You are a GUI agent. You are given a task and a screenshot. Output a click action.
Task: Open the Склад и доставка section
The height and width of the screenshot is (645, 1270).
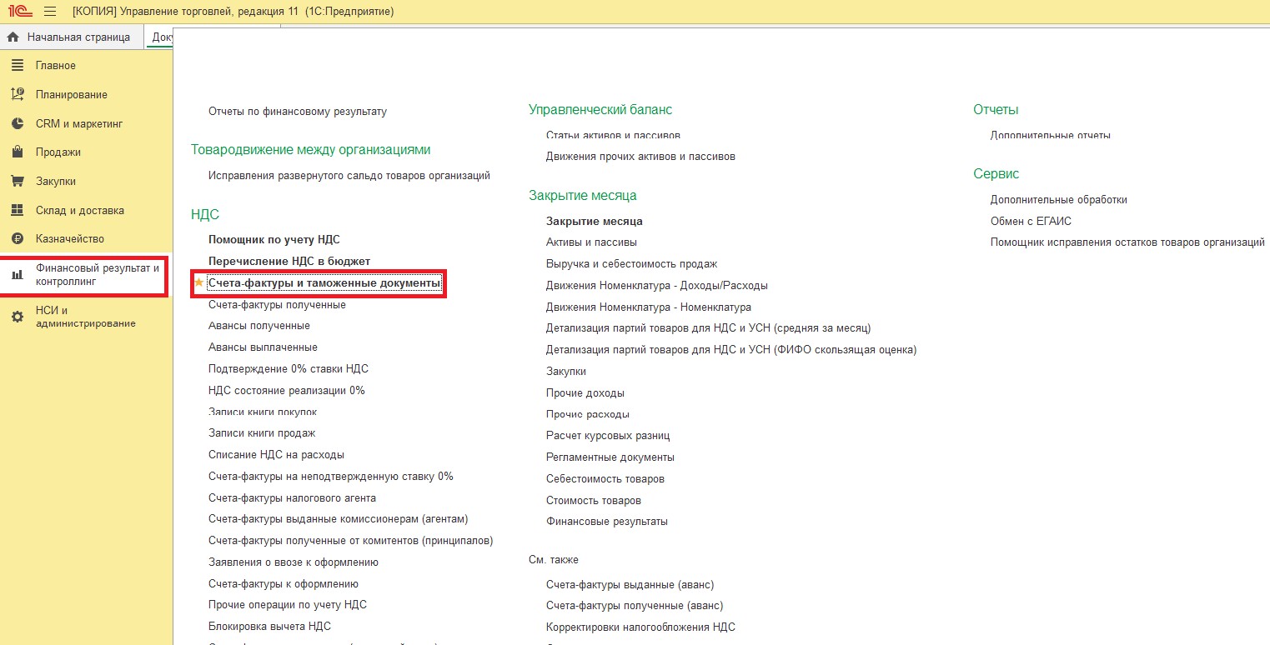pos(80,210)
